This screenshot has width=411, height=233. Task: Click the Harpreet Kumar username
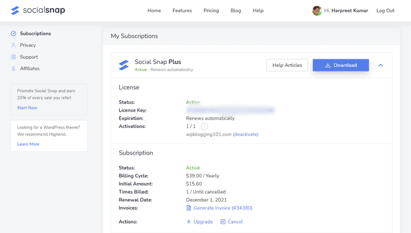pyautogui.click(x=350, y=11)
